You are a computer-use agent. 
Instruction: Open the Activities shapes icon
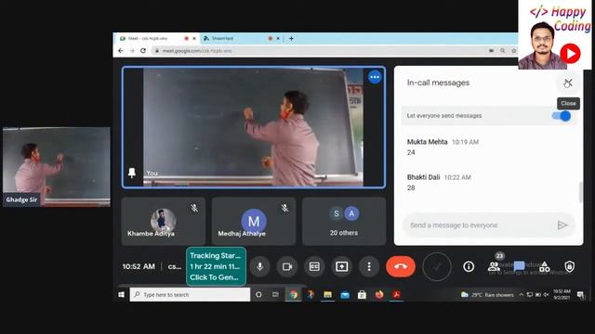click(545, 266)
